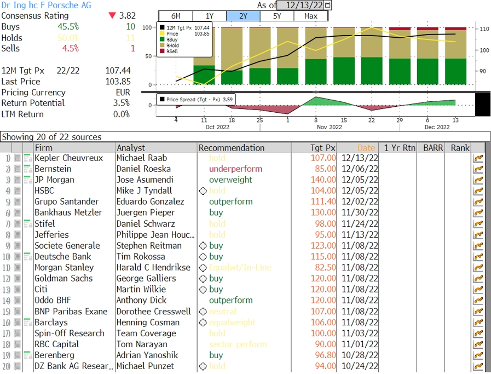This screenshot has width=491, height=374.
Task: Click the black 12M Tgt Px legend swatch
Action: pyautogui.click(x=162, y=27)
